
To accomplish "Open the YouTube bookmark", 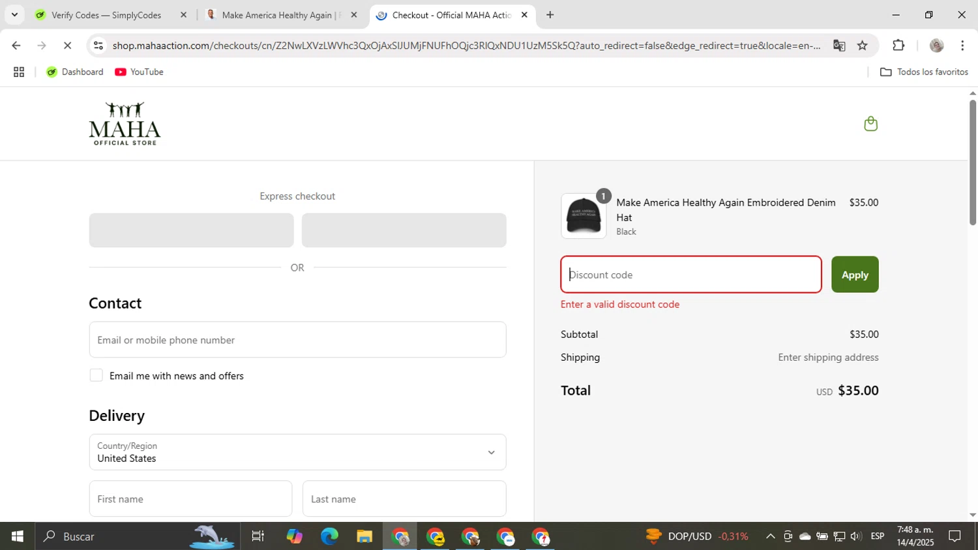I will tap(139, 72).
